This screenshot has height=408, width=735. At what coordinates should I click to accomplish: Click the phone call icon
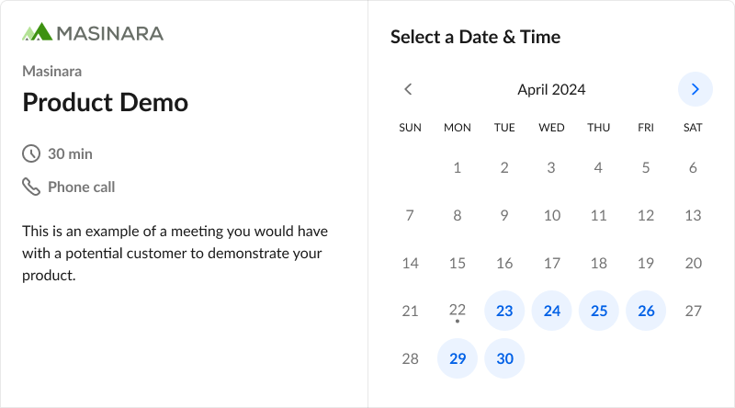coord(31,187)
